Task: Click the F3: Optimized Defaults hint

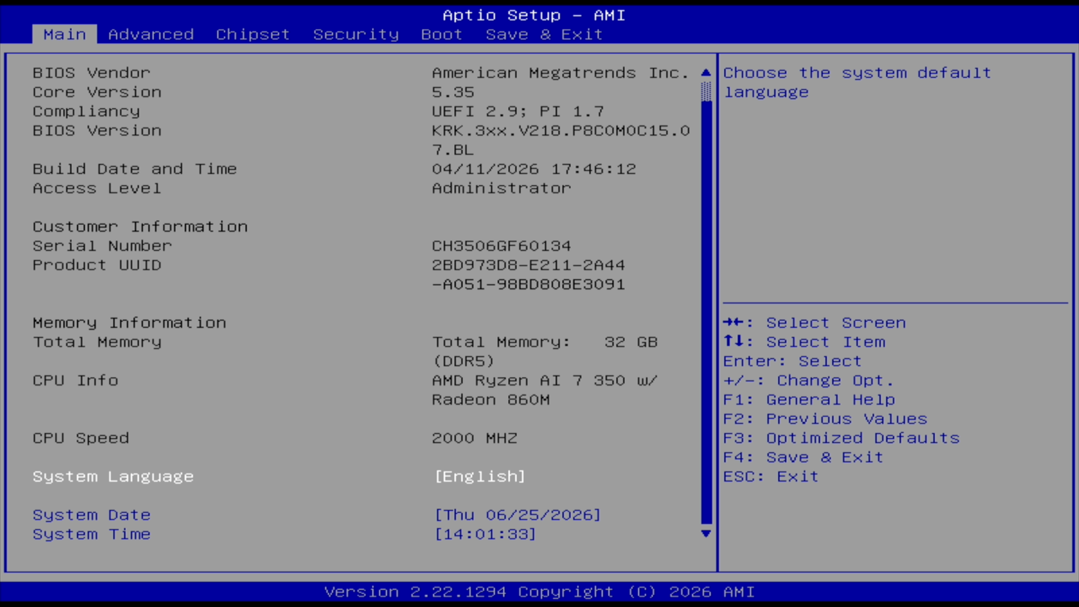Action: pyautogui.click(x=841, y=438)
